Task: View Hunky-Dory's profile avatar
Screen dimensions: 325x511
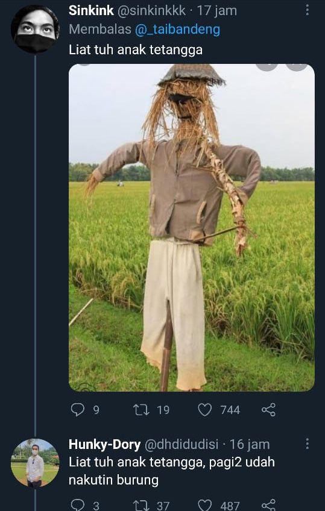Action: pos(35,463)
